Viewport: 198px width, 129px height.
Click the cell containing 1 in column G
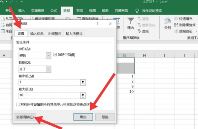coord(125,76)
